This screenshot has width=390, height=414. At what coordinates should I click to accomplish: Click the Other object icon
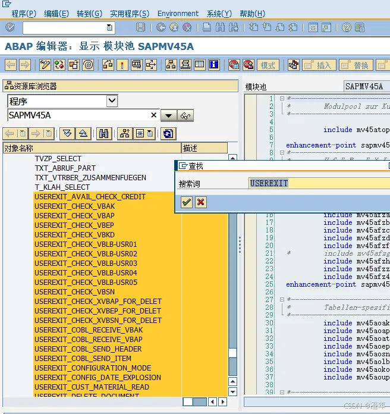tap(74, 65)
